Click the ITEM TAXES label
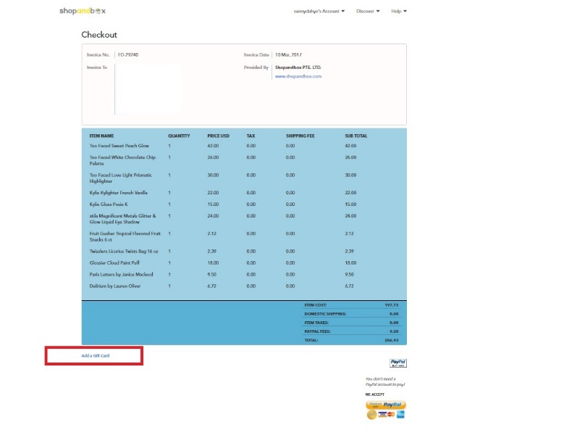 [x=316, y=323]
